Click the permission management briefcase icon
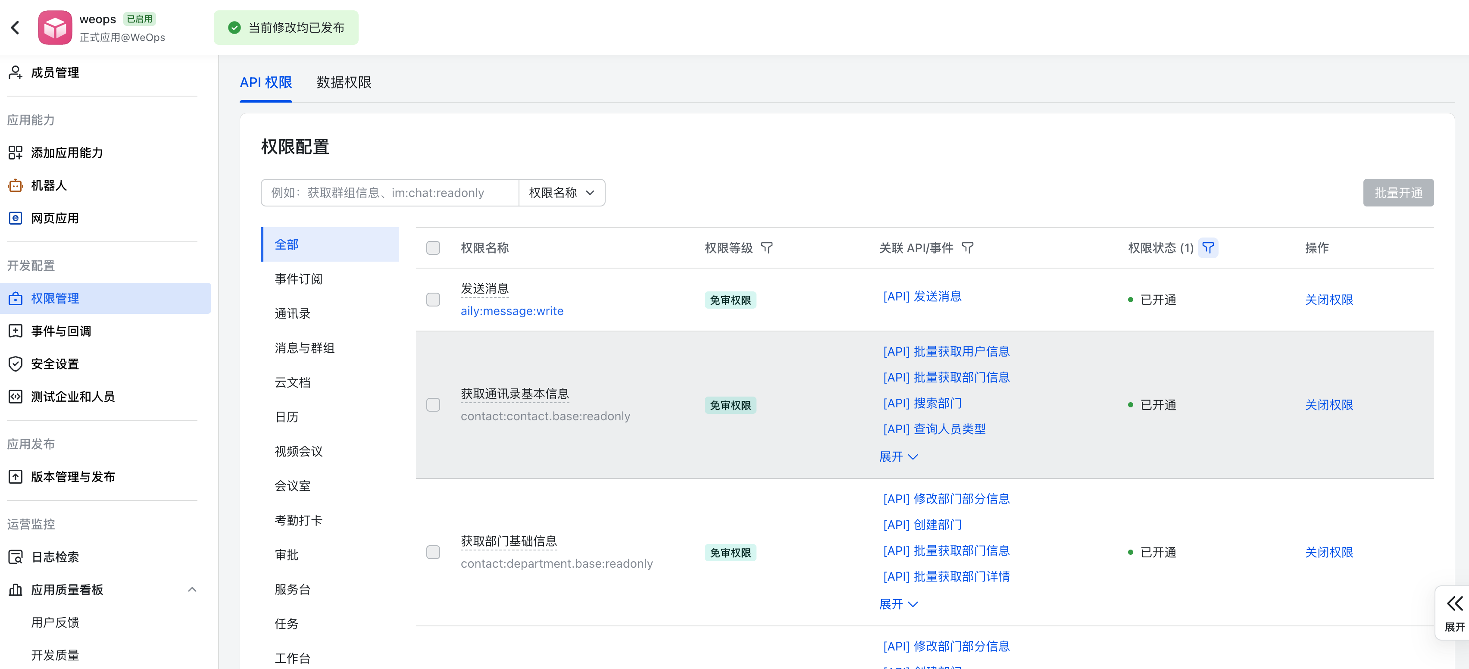The height and width of the screenshot is (669, 1469). pos(16,298)
